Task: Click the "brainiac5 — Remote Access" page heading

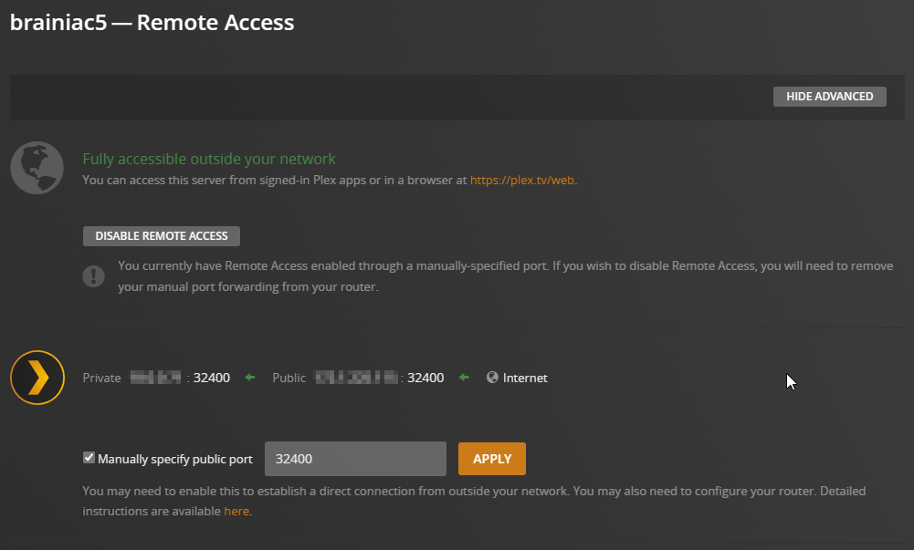Action: pos(152,23)
